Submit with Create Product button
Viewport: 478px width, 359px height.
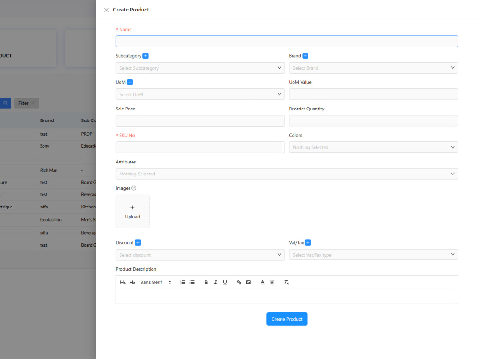pyautogui.click(x=287, y=319)
